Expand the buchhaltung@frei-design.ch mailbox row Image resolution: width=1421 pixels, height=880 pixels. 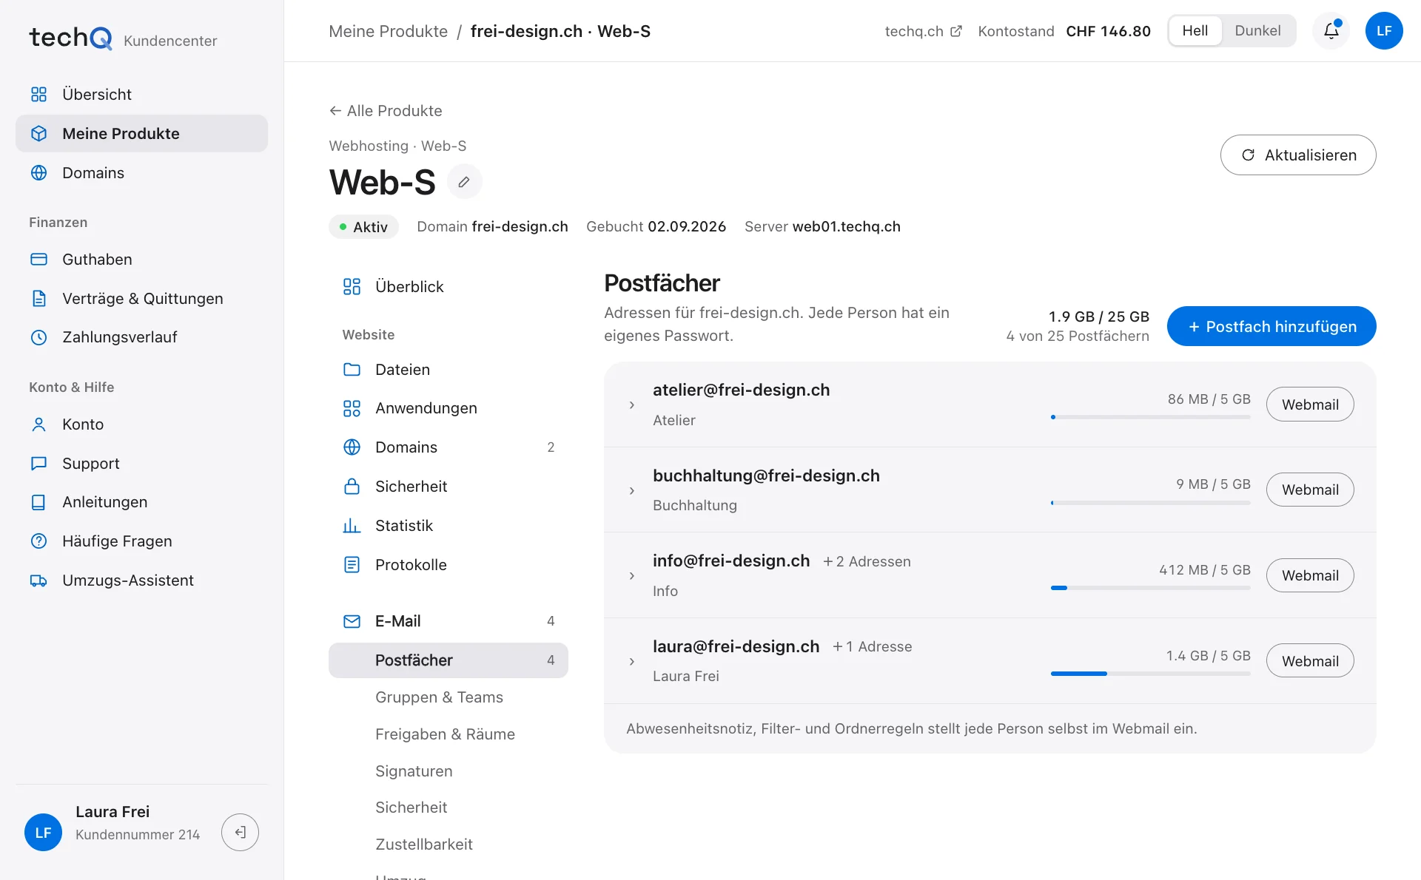click(x=632, y=491)
